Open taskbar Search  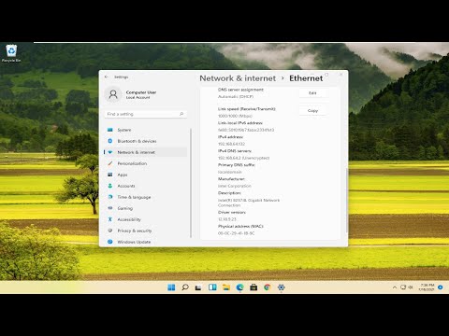pos(185,287)
